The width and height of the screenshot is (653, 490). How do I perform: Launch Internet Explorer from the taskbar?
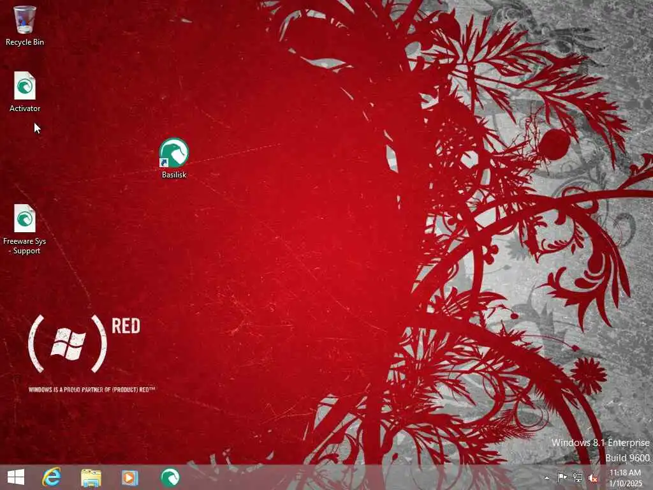52,477
